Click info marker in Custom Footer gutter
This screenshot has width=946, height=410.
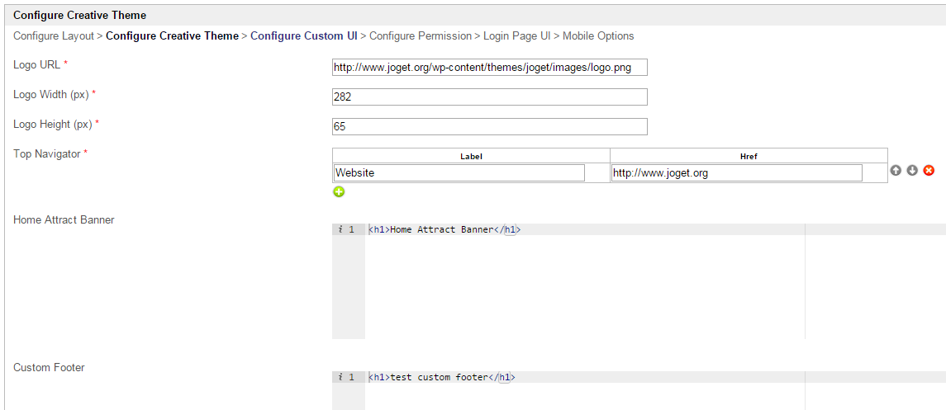click(x=340, y=377)
